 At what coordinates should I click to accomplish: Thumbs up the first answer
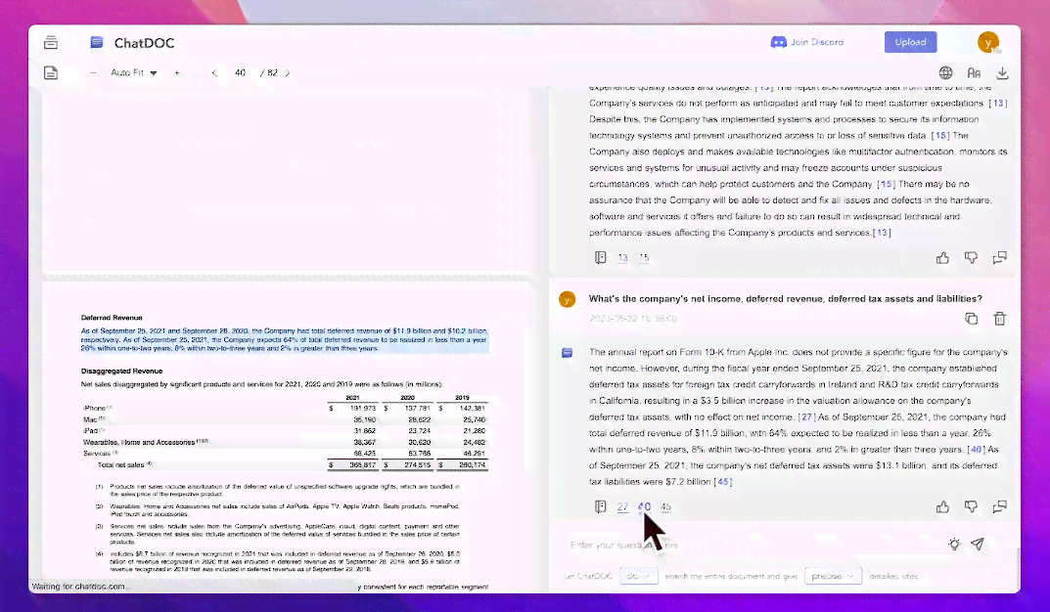coord(943,257)
